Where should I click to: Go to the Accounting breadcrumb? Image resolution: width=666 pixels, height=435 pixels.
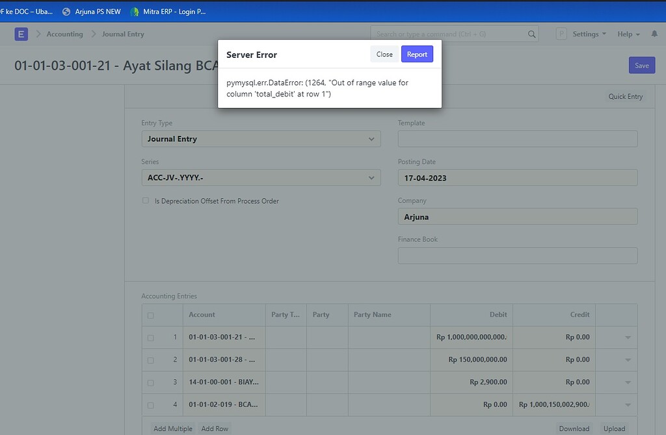click(65, 34)
